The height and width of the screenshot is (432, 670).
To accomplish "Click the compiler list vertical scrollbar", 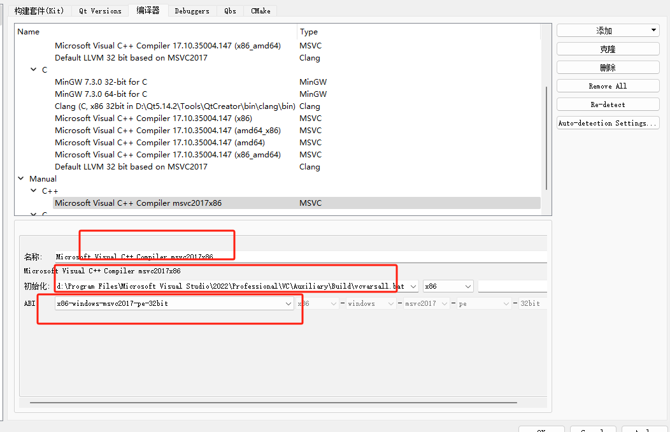I will coord(546,138).
